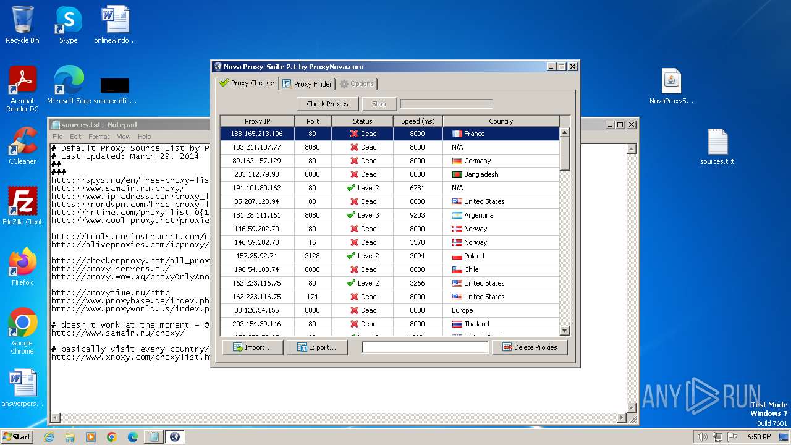The width and height of the screenshot is (791, 445).
Task: Click the proxy table scrollbar down arrow
Action: pos(564,331)
